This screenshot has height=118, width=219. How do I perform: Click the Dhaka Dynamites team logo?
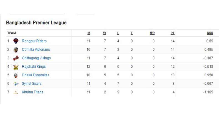click(x=16, y=75)
